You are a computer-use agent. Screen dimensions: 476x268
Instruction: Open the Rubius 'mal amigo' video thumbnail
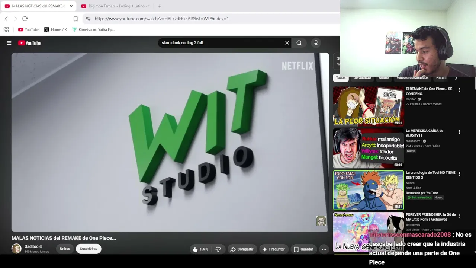368,148
